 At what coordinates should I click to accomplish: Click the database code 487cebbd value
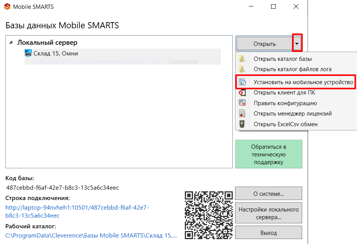pyautogui.click(x=63, y=187)
